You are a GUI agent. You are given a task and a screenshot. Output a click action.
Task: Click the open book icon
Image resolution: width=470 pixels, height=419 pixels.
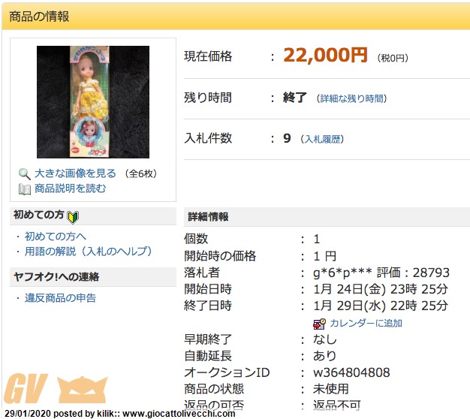[x=24, y=189]
